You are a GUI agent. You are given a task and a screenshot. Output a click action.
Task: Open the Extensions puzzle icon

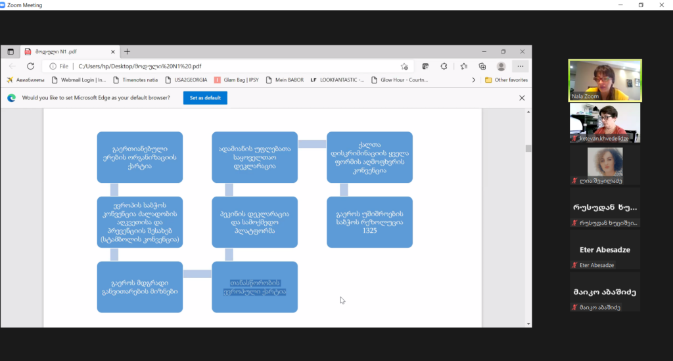pyautogui.click(x=444, y=66)
